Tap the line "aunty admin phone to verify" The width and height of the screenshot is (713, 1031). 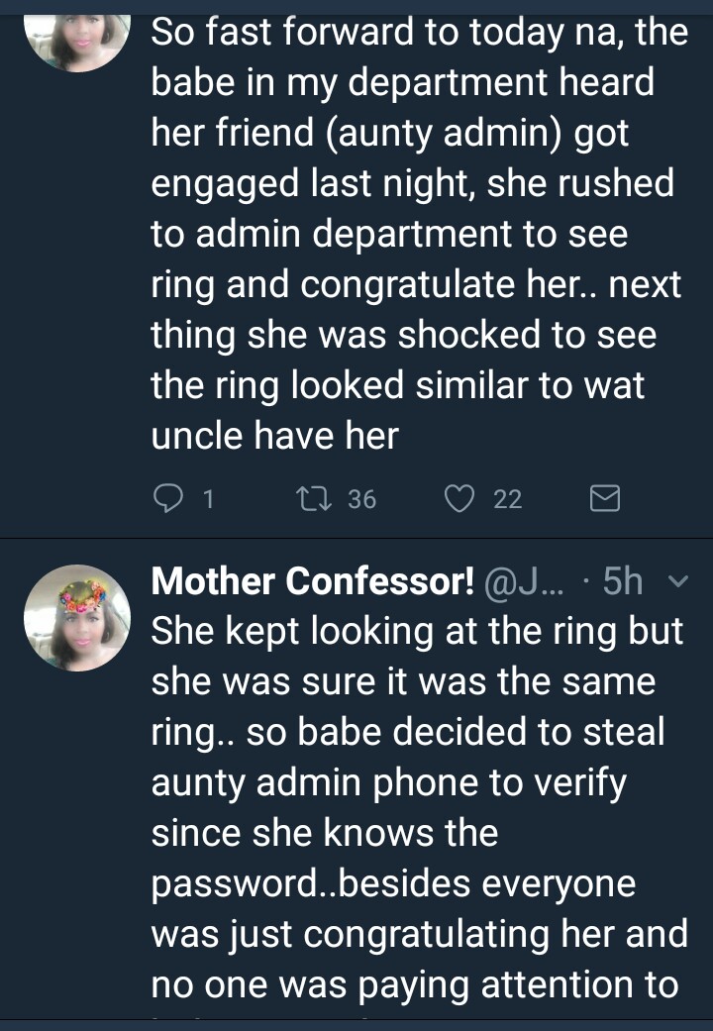pyautogui.click(x=389, y=783)
